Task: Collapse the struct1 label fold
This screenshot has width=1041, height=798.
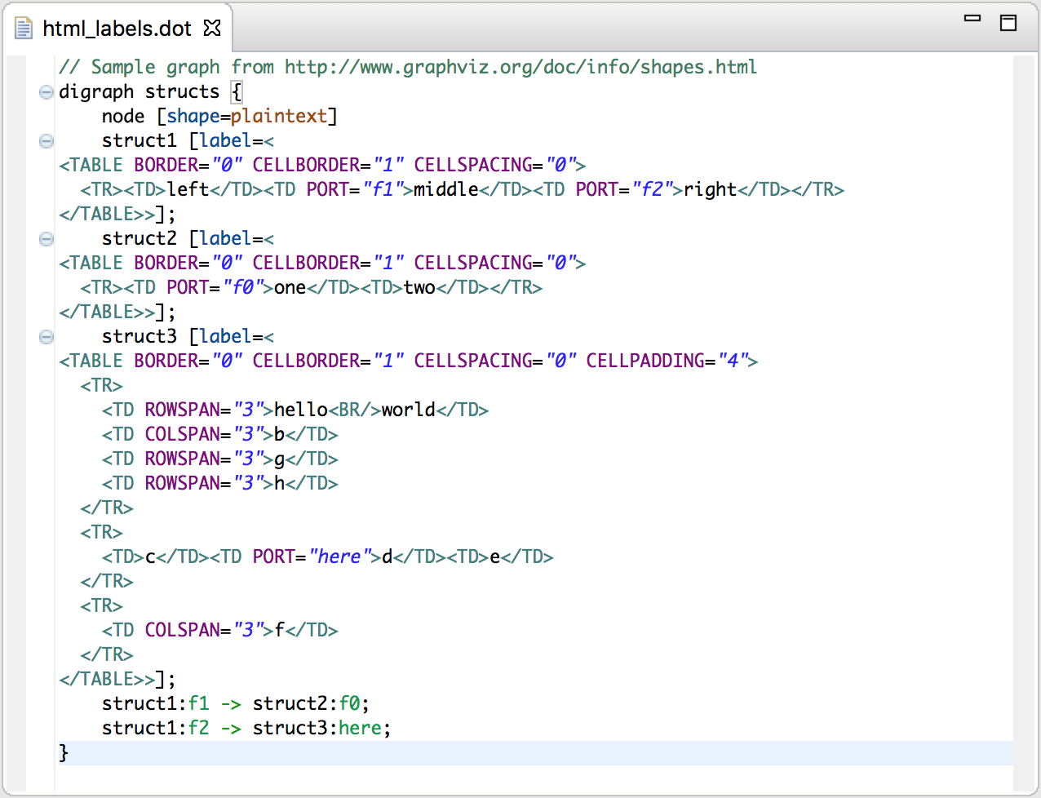Action: 47,141
